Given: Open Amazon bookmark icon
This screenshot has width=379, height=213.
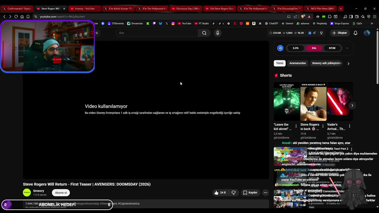Looking at the screenshot, I should click(254, 23).
